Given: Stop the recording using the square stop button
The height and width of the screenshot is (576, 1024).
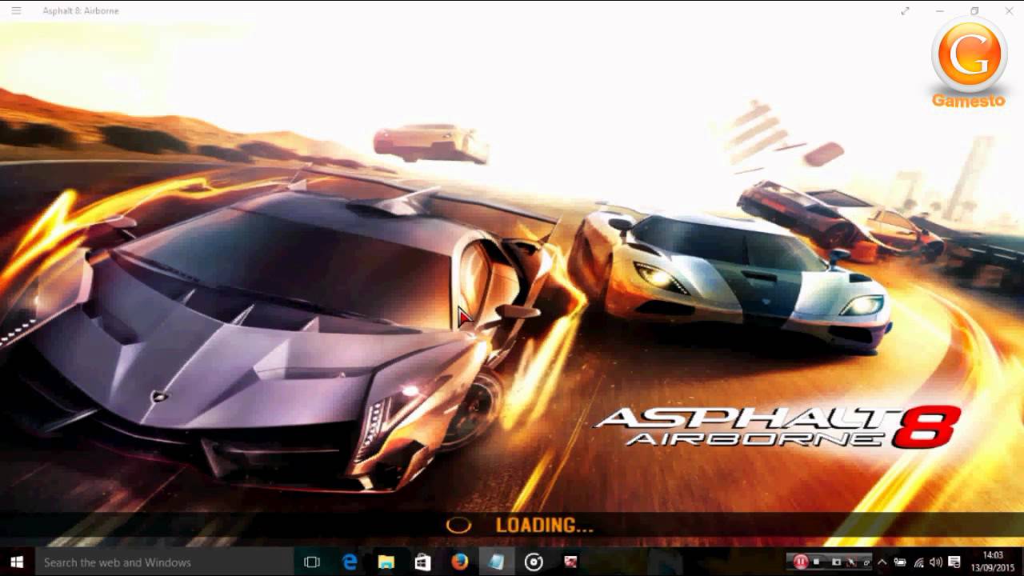Looking at the screenshot, I should (816, 562).
